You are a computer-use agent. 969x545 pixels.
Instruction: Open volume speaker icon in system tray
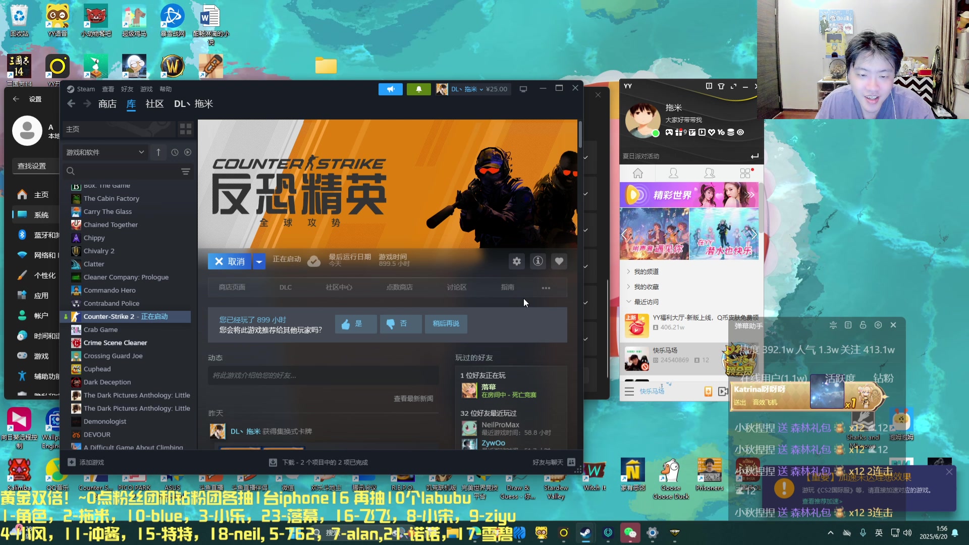[907, 533]
